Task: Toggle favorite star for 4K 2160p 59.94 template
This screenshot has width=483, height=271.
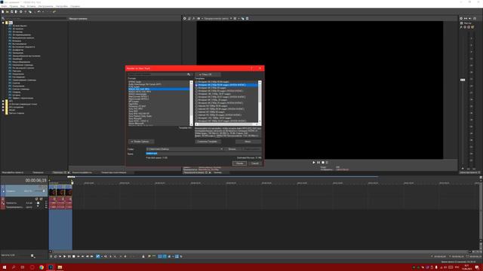Action: click(x=196, y=82)
